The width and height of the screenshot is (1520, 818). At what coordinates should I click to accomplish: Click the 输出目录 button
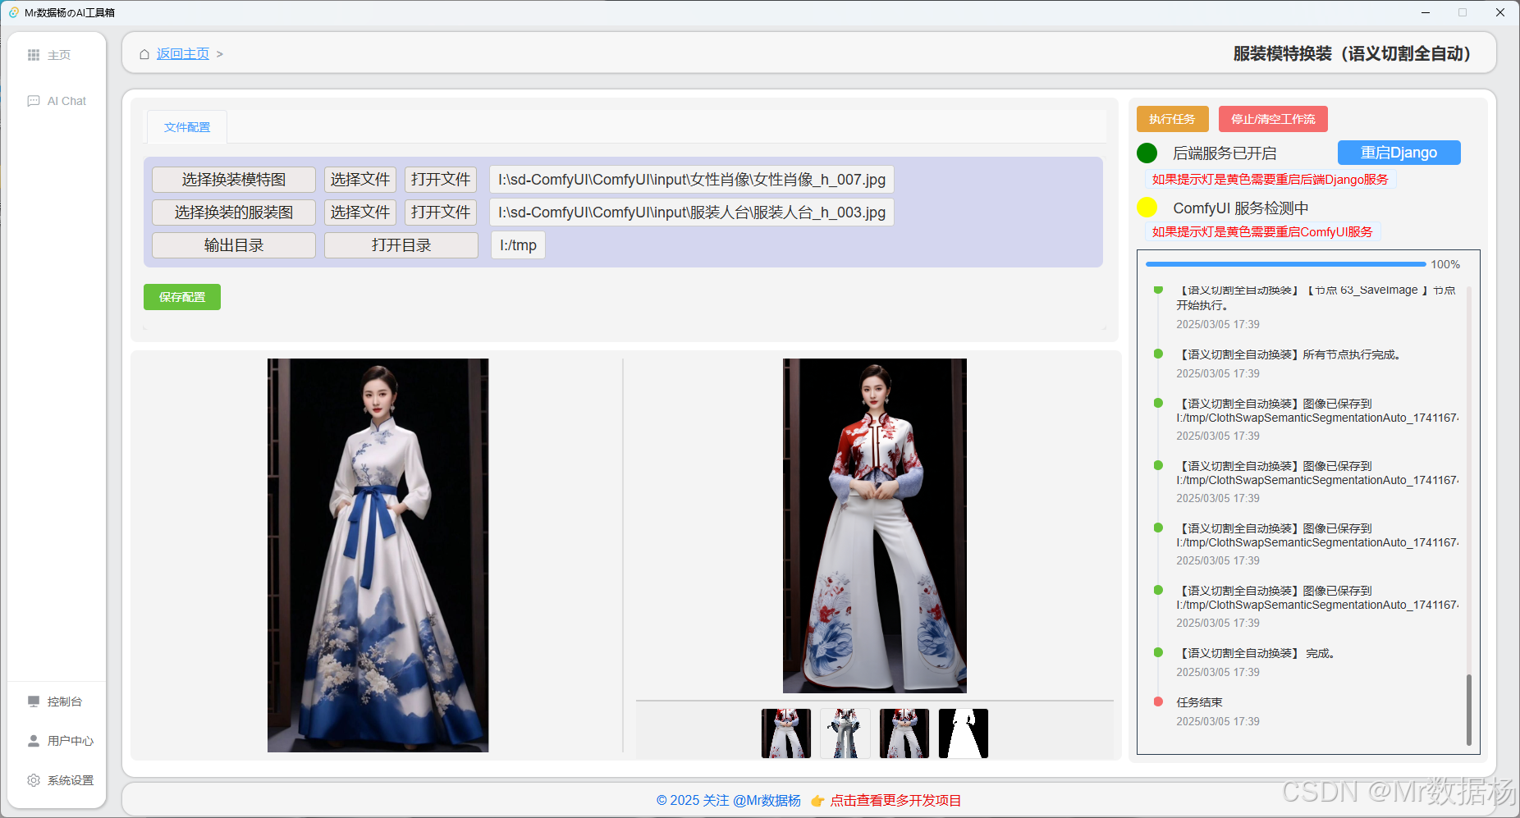(234, 245)
